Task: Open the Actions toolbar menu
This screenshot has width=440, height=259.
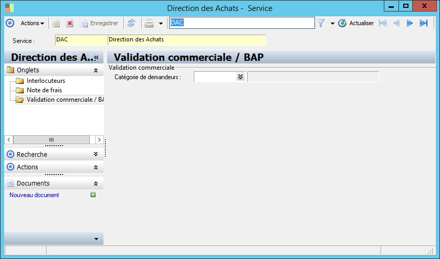Action: (32, 23)
